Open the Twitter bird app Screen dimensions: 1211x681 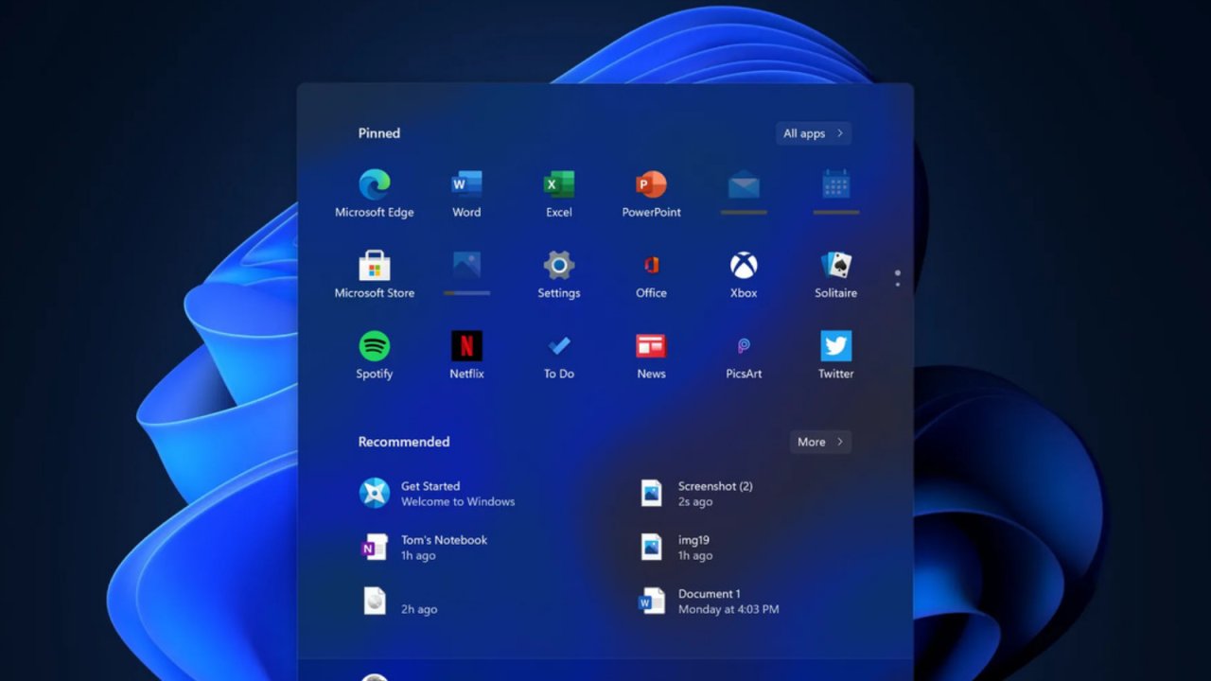[x=836, y=346]
